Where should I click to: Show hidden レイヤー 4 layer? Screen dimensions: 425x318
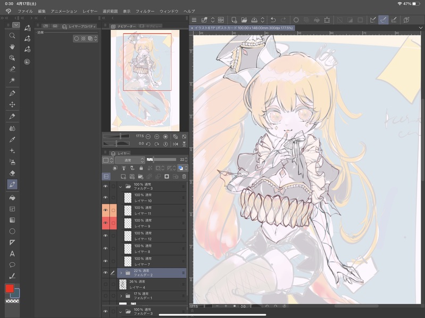click(x=105, y=285)
